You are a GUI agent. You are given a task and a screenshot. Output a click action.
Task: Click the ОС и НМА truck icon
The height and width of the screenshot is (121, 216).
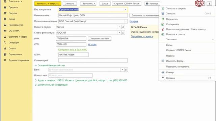click(5, 31)
